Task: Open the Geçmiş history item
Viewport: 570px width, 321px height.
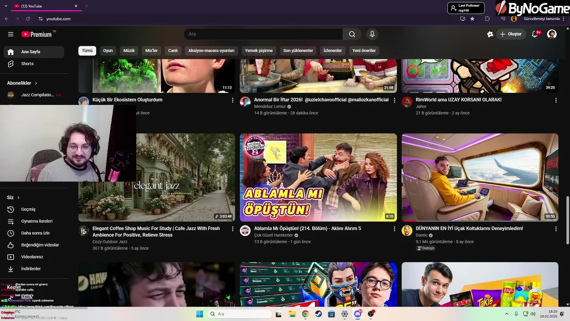Action: (34, 210)
